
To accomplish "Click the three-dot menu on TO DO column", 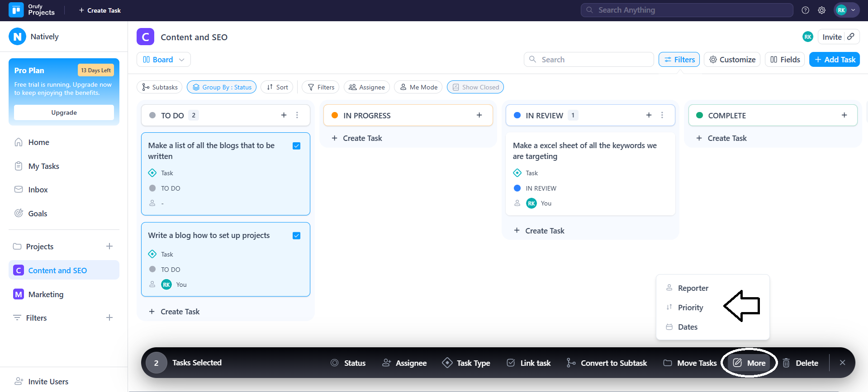I will pos(297,115).
